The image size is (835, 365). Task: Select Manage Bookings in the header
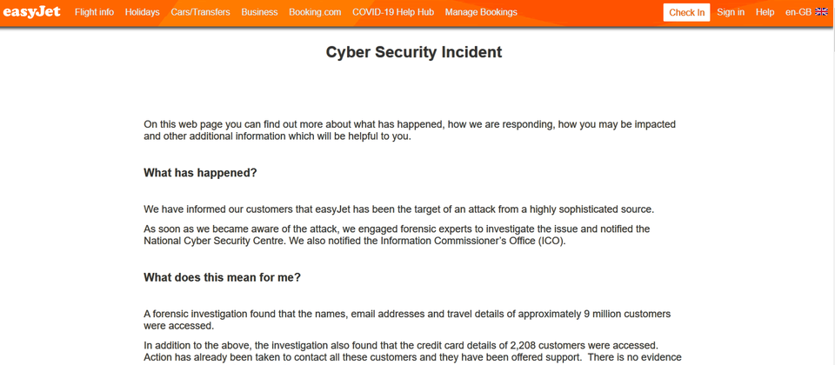(x=481, y=12)
